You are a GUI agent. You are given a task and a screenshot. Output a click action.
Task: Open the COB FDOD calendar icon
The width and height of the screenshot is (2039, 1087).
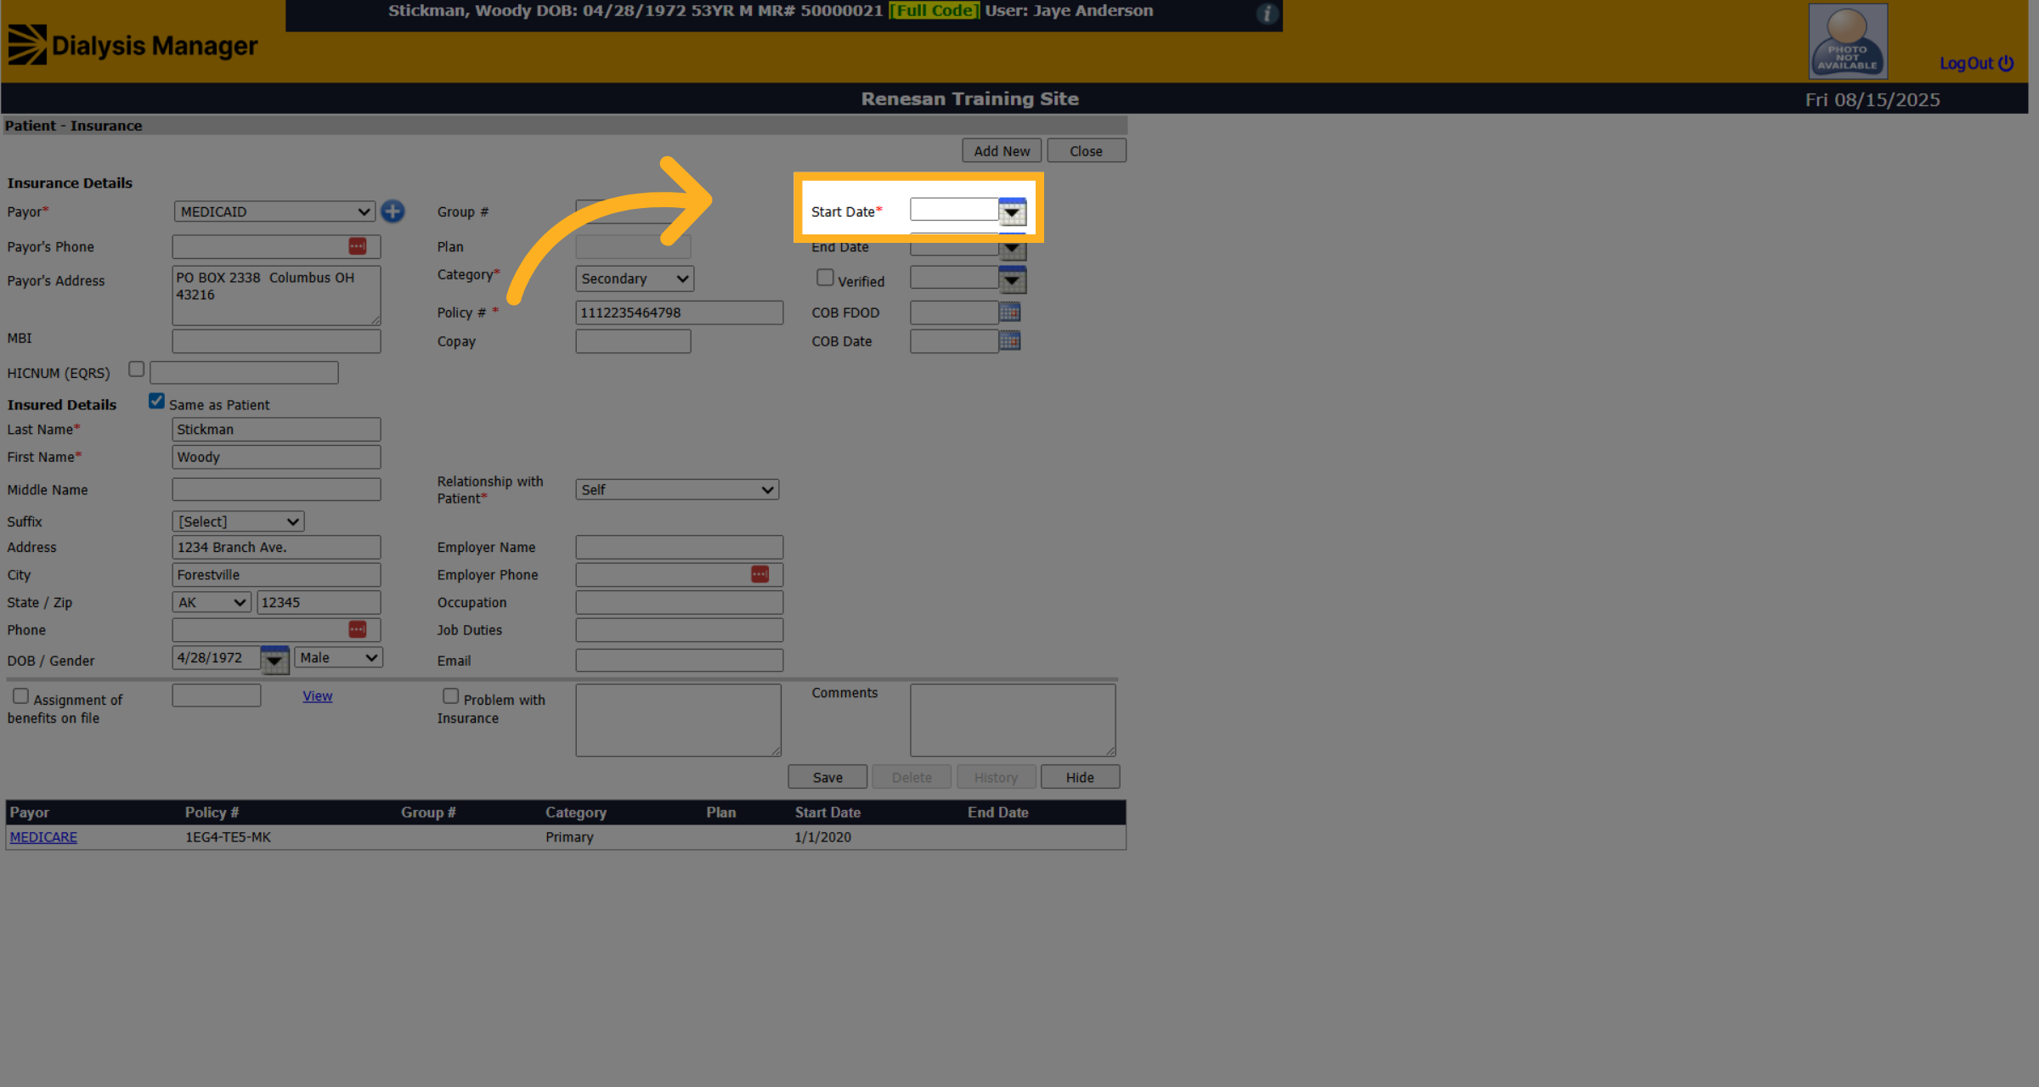click(1009, 312)
